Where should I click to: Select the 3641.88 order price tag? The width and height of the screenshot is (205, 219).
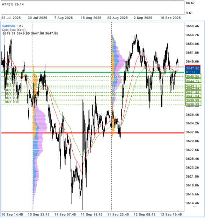pos(193,92)
